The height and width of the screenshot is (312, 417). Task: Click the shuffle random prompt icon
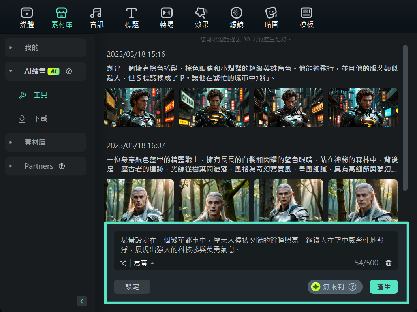123,263
